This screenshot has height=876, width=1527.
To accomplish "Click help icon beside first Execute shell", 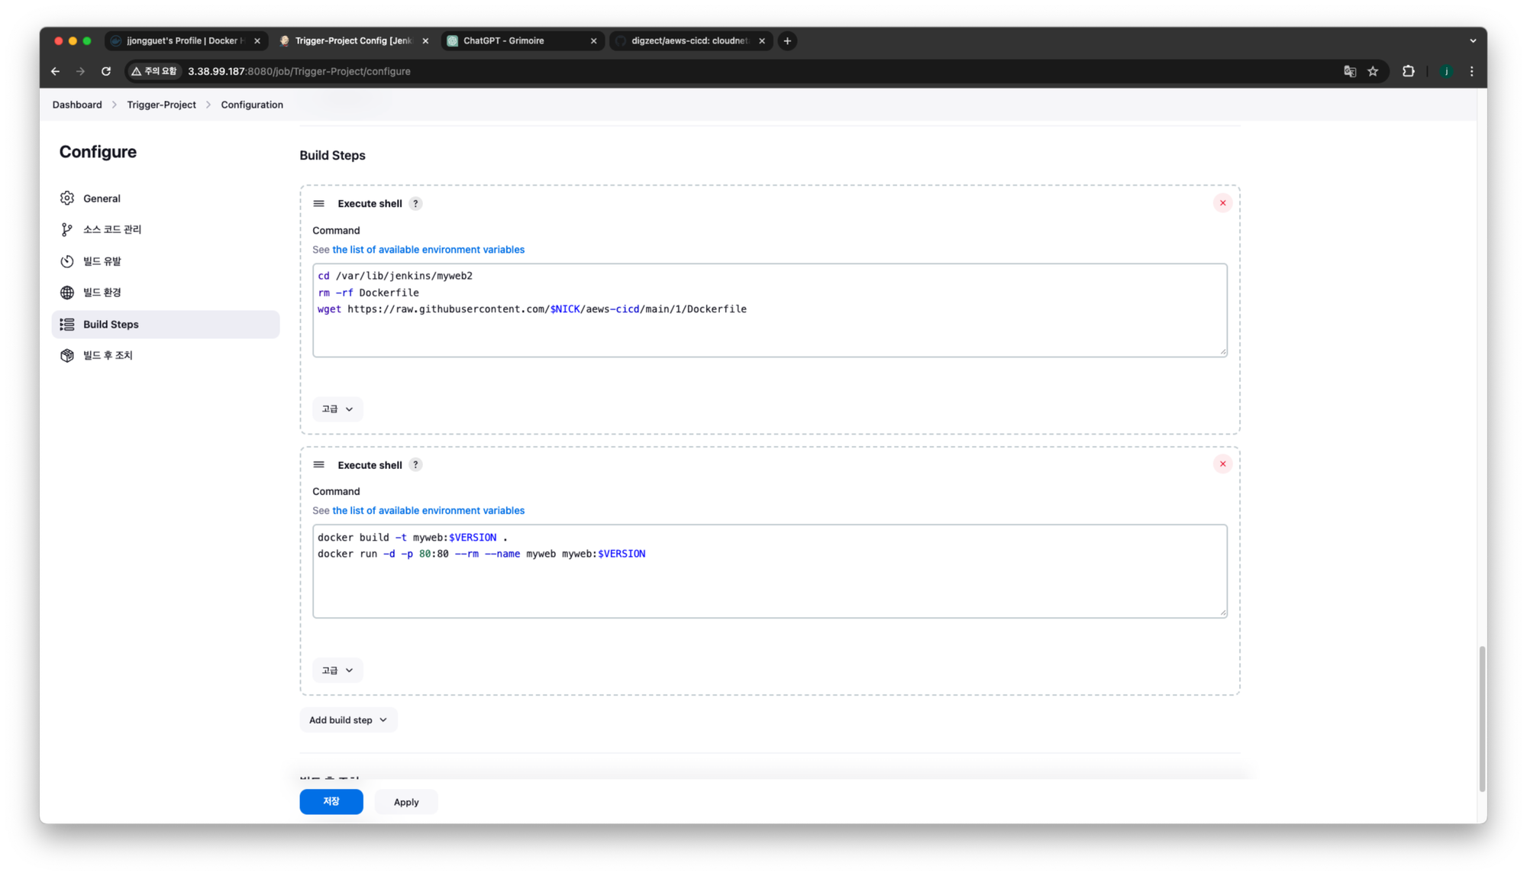I will pyautogui.click(x=415, y=203).
